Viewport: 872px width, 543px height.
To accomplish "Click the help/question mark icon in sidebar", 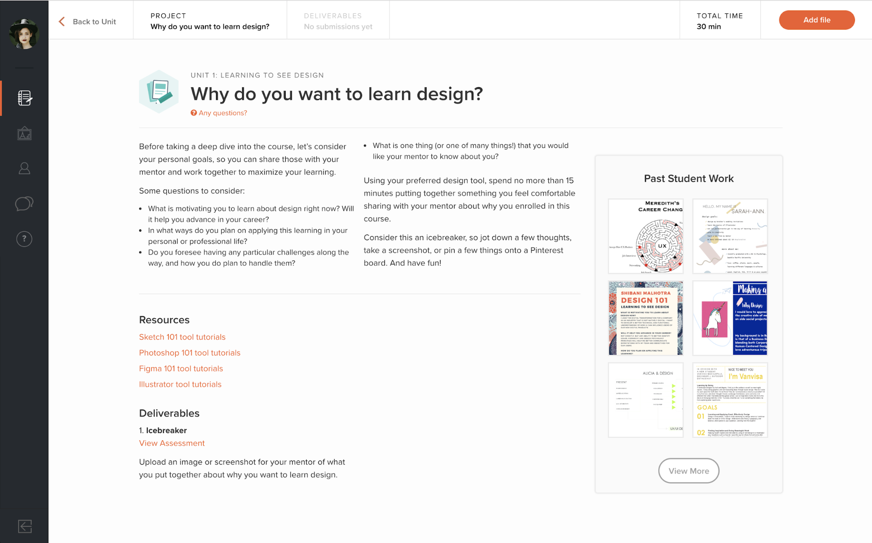I will click(24, 239).
